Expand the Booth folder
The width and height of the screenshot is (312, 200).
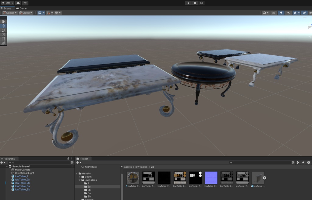pos(80,177)
